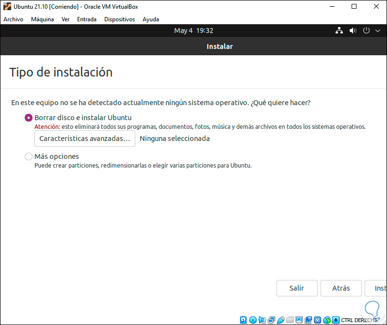The height and width of the screenshot is (325, 387).
Task: Open the Máquina menu
Action: pos(43,19)
